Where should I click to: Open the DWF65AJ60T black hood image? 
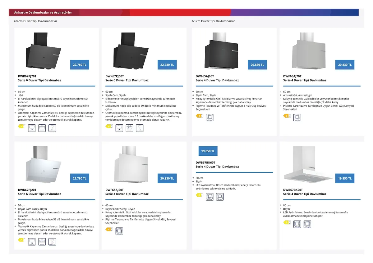[x=222, y=51]
